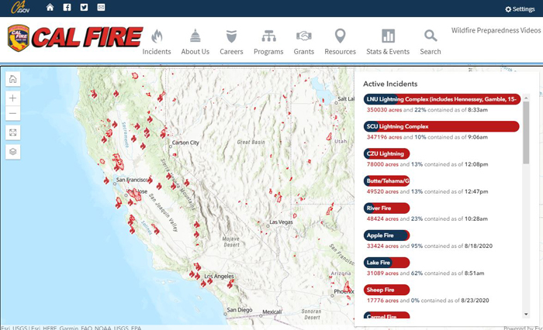Open Apple Fire incident
This screenshot has width=543, height=330.
pyautogui.click(x=386, y=235)
